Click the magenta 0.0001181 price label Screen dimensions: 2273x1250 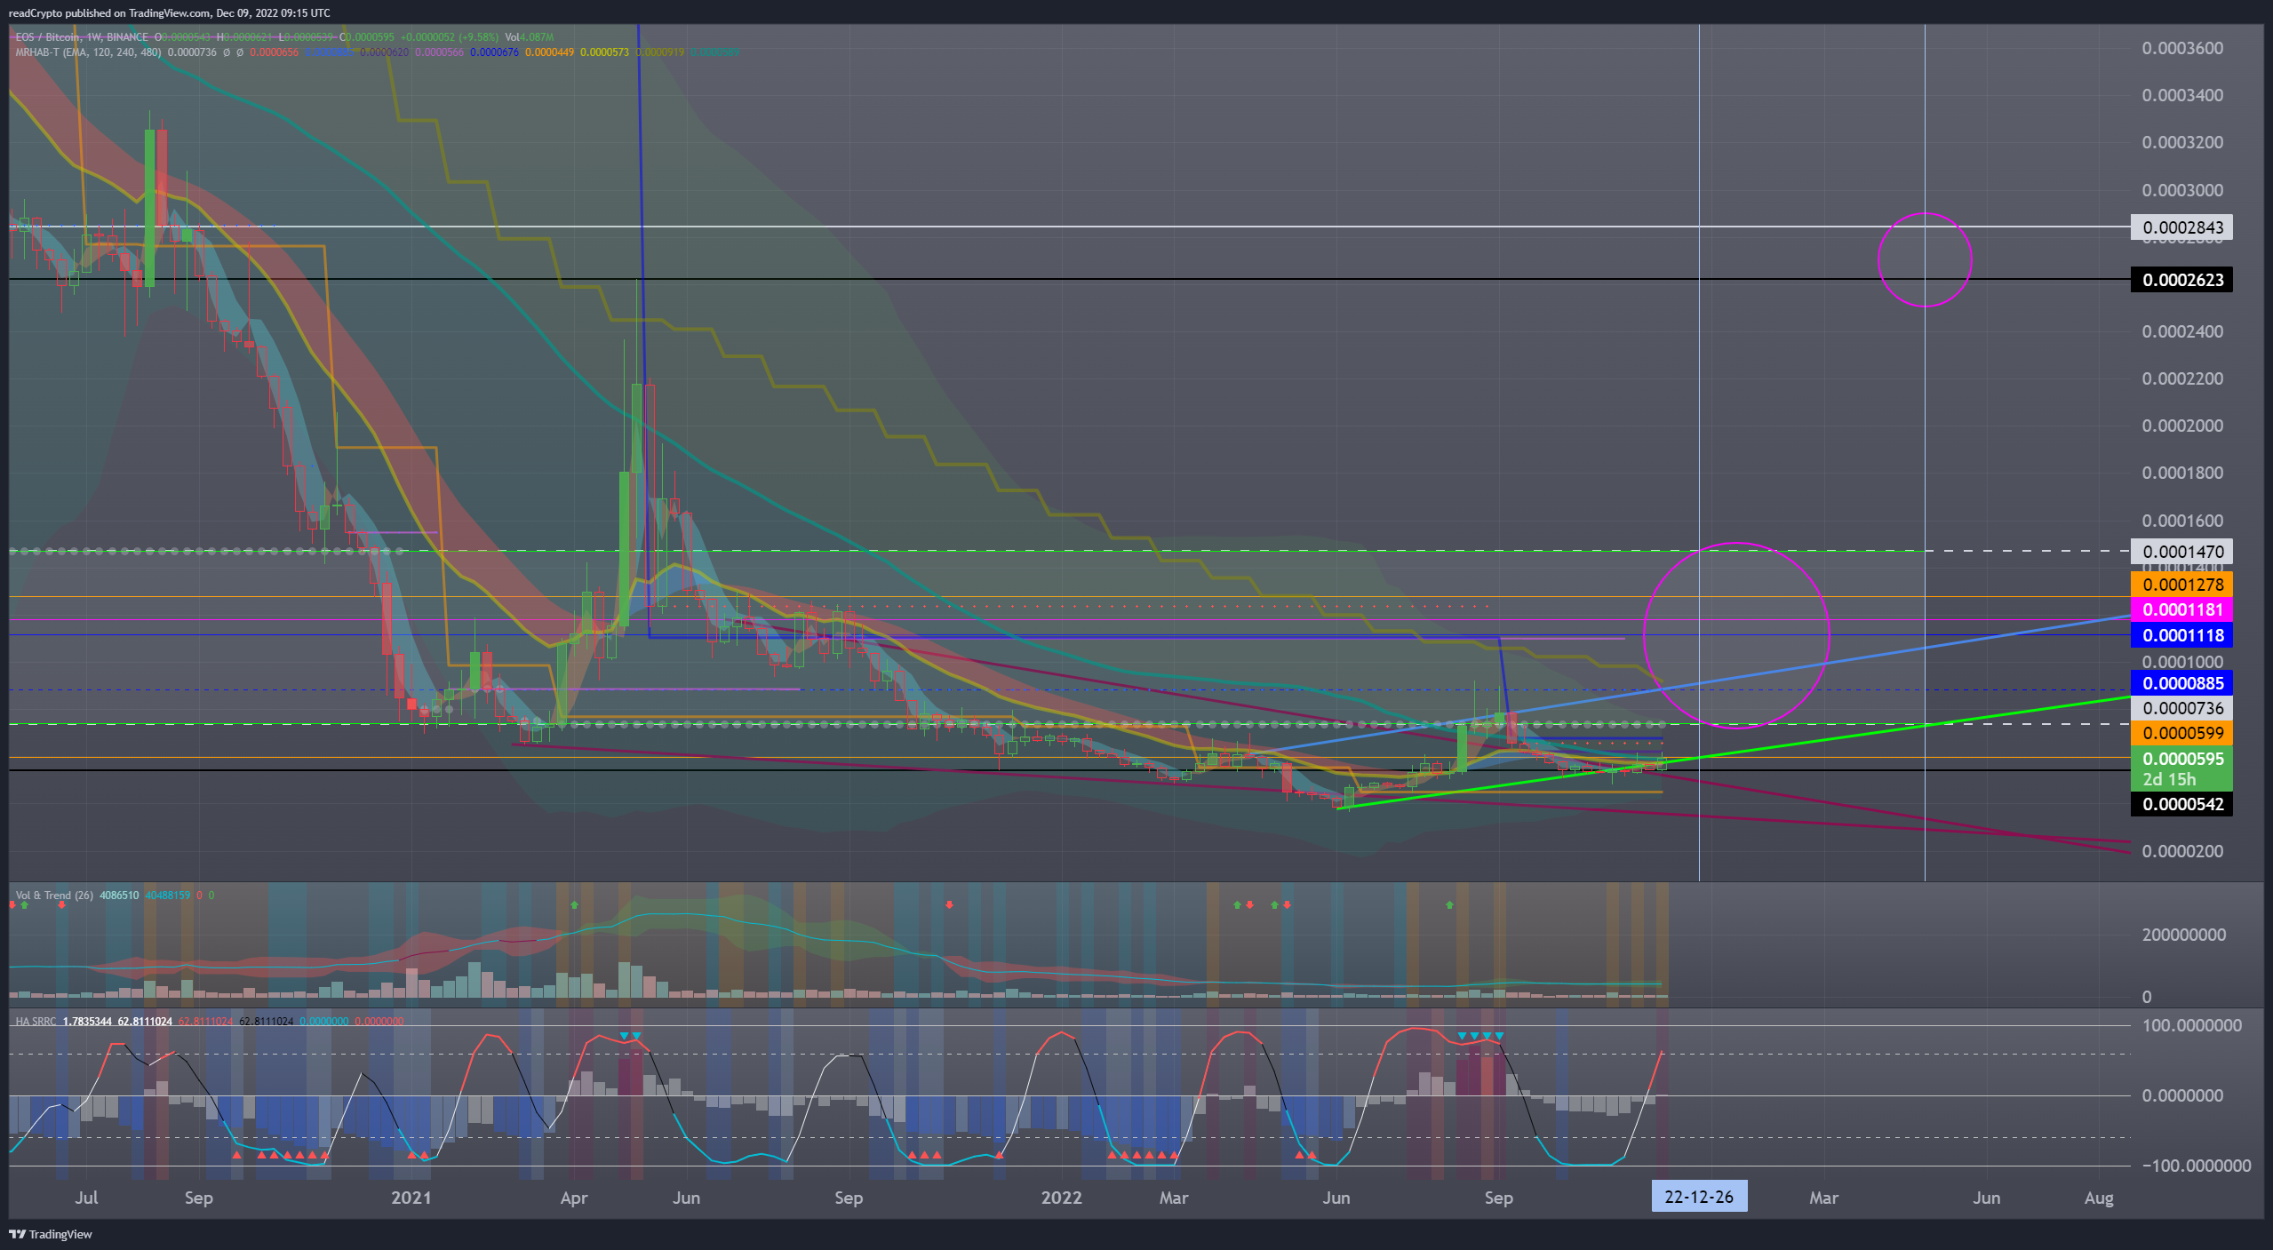pos(2181,609)
